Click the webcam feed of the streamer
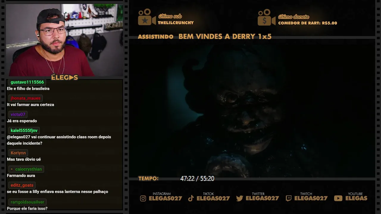This screenshot has height=214, width=381. click(64, 40)
